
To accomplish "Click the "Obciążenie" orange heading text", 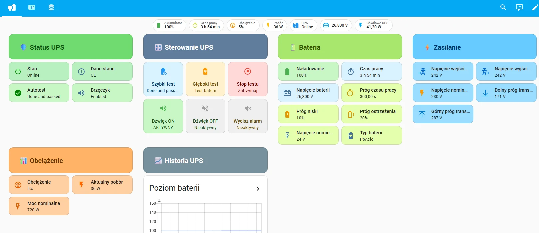I will pos(46,161).
